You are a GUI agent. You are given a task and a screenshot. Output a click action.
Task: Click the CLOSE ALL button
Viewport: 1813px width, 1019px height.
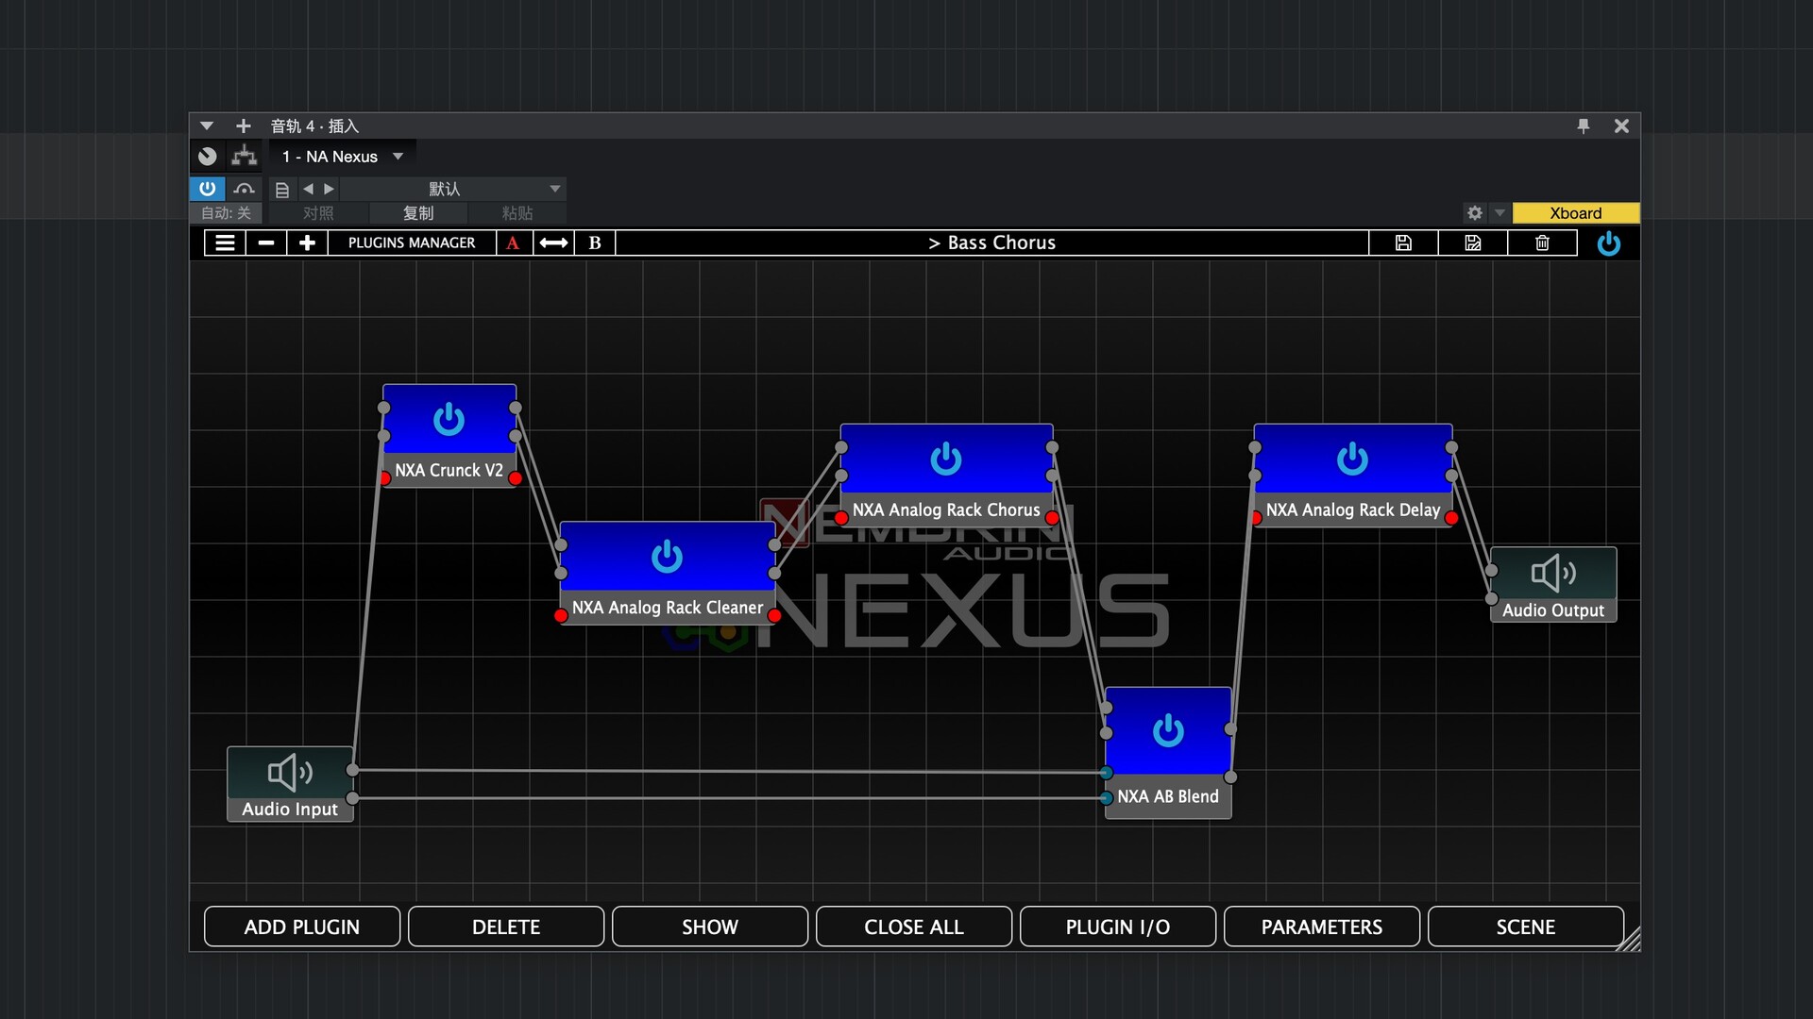pyautogui.click(x=914, y=927)
